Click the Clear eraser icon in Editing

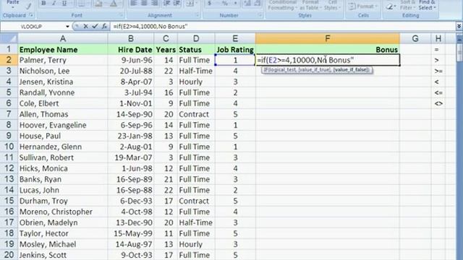point(390,6)
